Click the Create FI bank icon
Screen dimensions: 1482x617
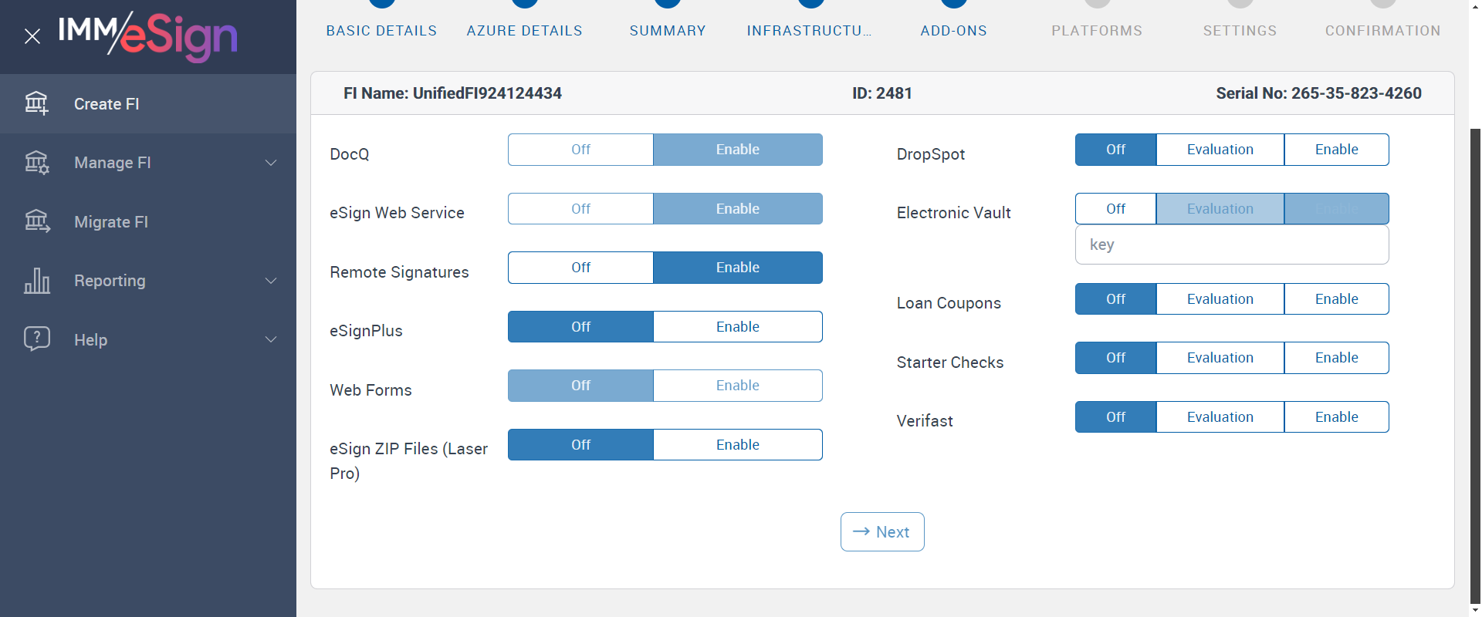tap(36, 103)
